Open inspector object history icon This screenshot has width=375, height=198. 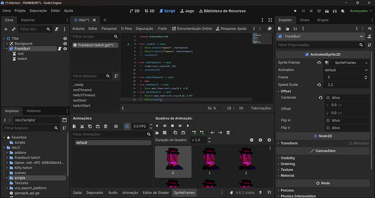click(370, 29)
